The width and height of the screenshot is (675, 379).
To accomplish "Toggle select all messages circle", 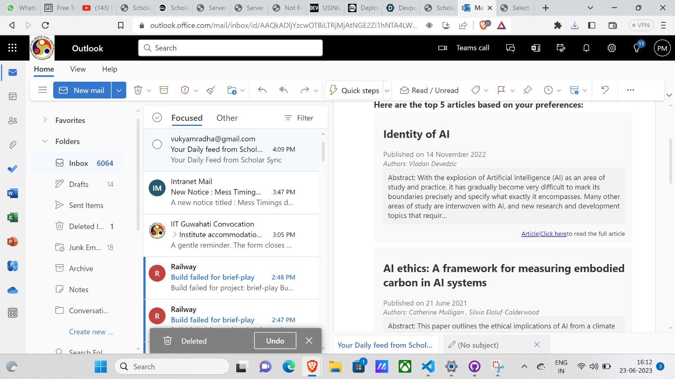I will tap(157, 117).
